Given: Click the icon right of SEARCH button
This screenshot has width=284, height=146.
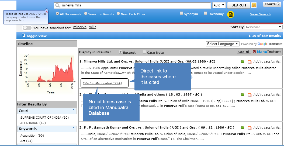Looking at the screenshot, I should click(x=254, y=5).
